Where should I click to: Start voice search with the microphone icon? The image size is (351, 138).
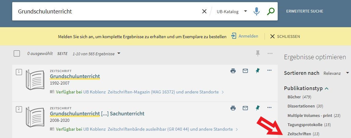(x=257, y=11)
